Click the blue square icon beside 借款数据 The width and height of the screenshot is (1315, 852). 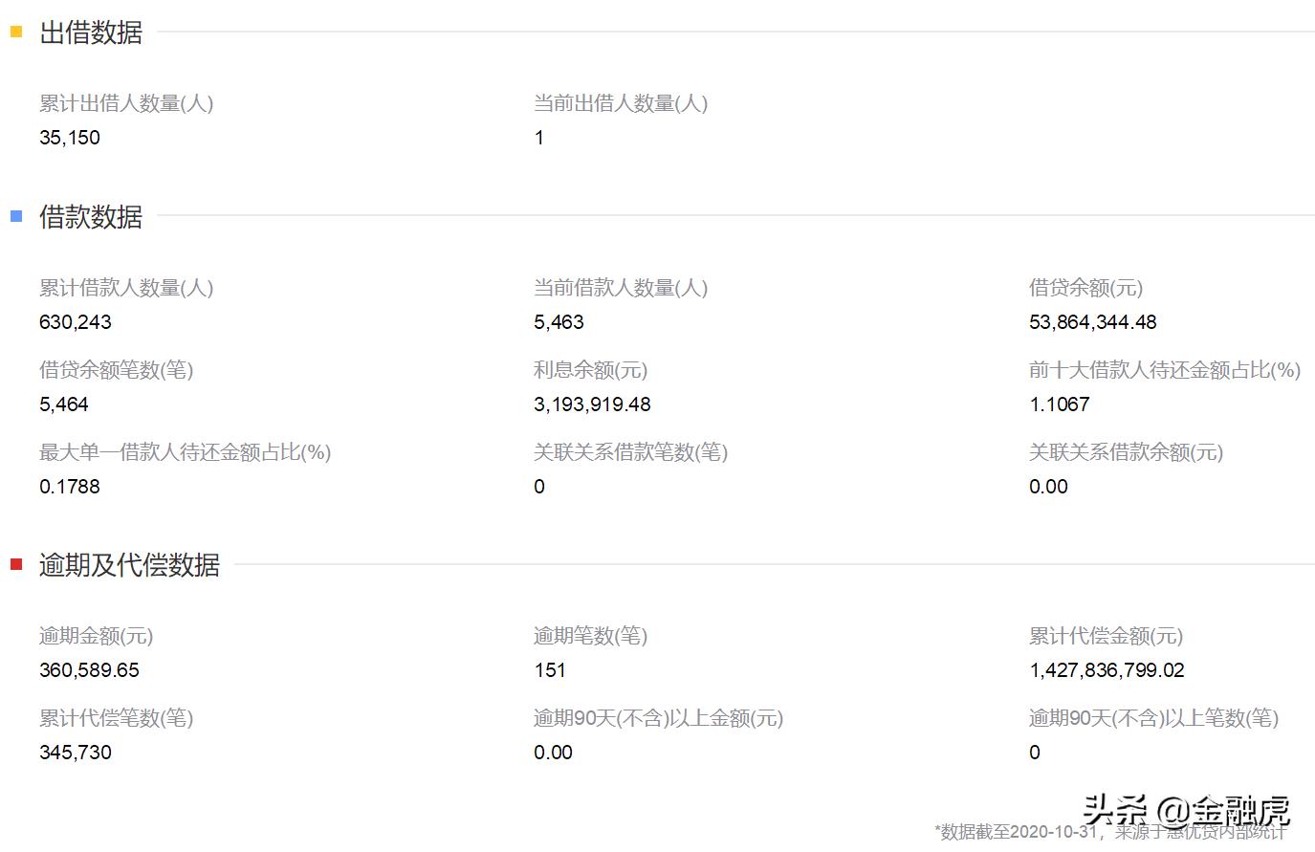(x=15, y=216)
